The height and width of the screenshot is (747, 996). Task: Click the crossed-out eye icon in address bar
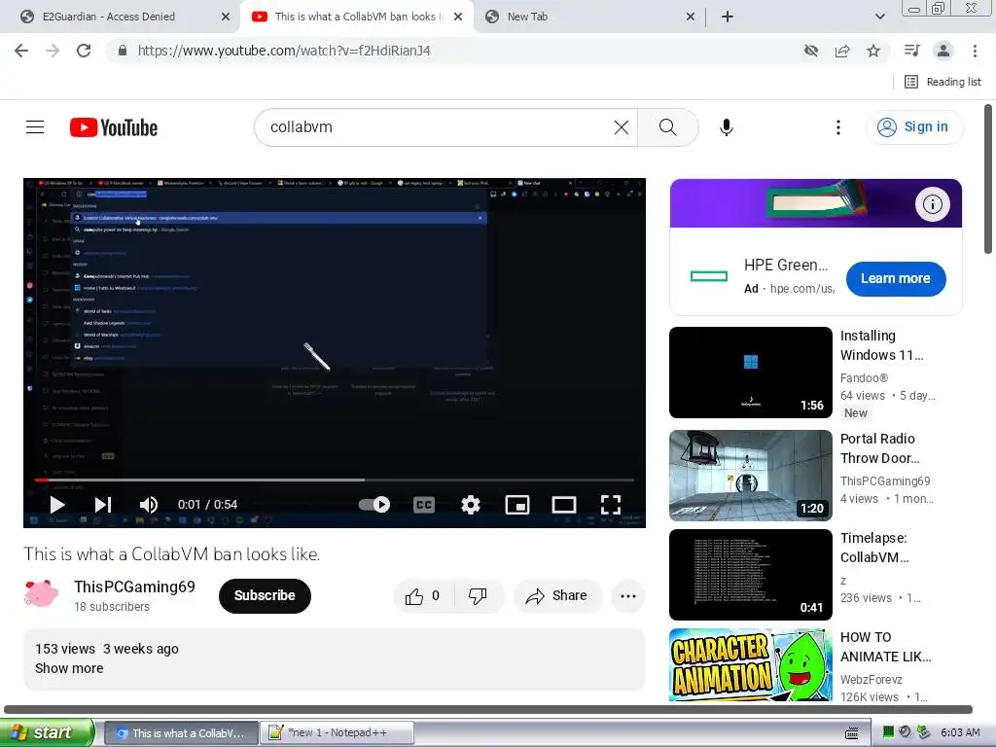[x=811, y=51]
